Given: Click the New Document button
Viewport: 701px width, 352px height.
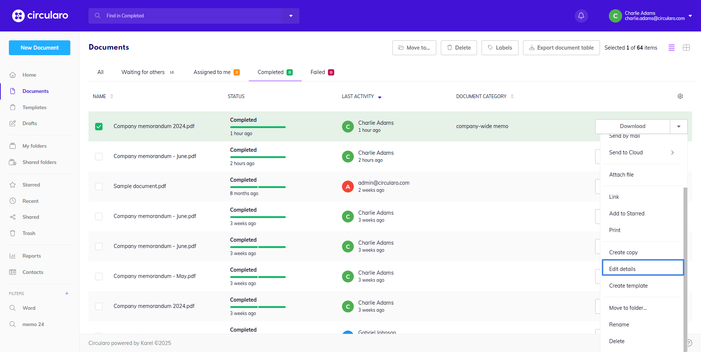Looking at the screenshot, I should [39, 47].
